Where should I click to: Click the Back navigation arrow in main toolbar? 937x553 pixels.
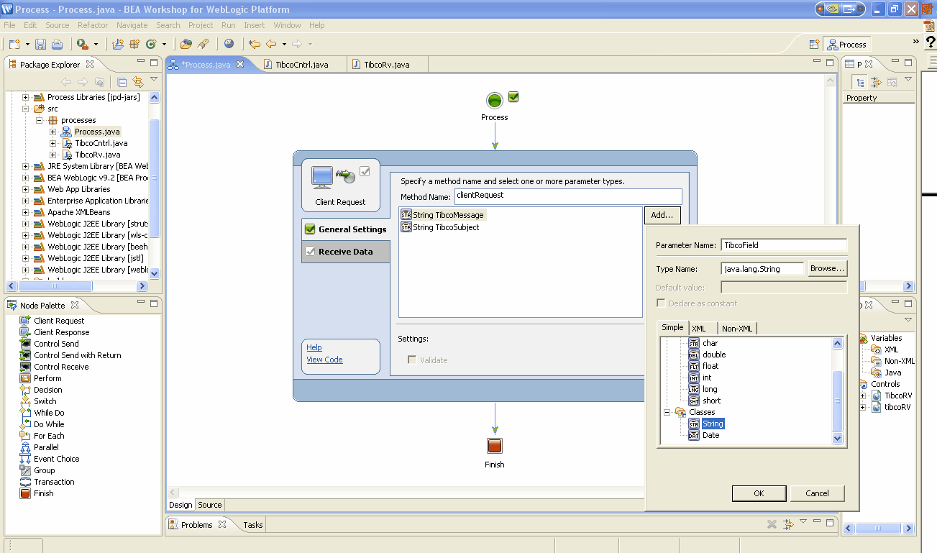point(271,44)
